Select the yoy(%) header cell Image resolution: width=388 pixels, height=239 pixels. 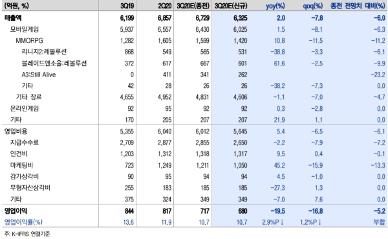275,6
